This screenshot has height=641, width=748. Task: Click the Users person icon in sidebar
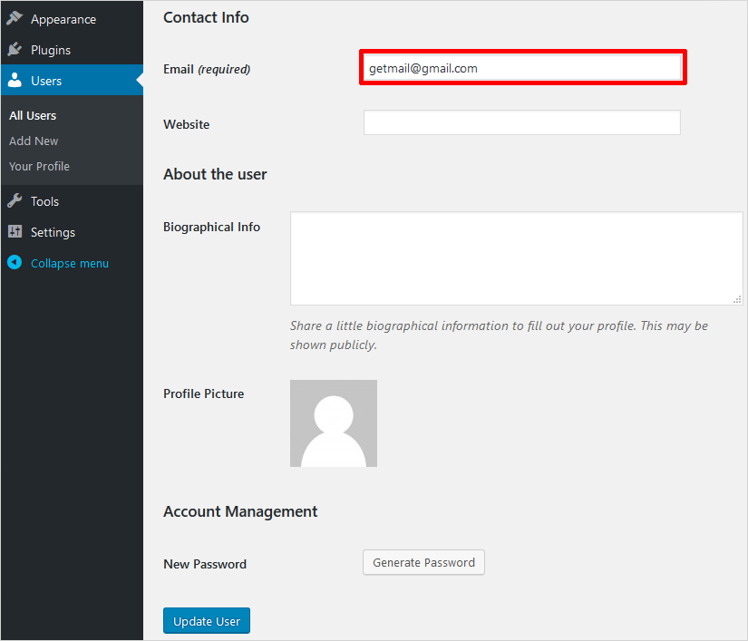[15, 81]
